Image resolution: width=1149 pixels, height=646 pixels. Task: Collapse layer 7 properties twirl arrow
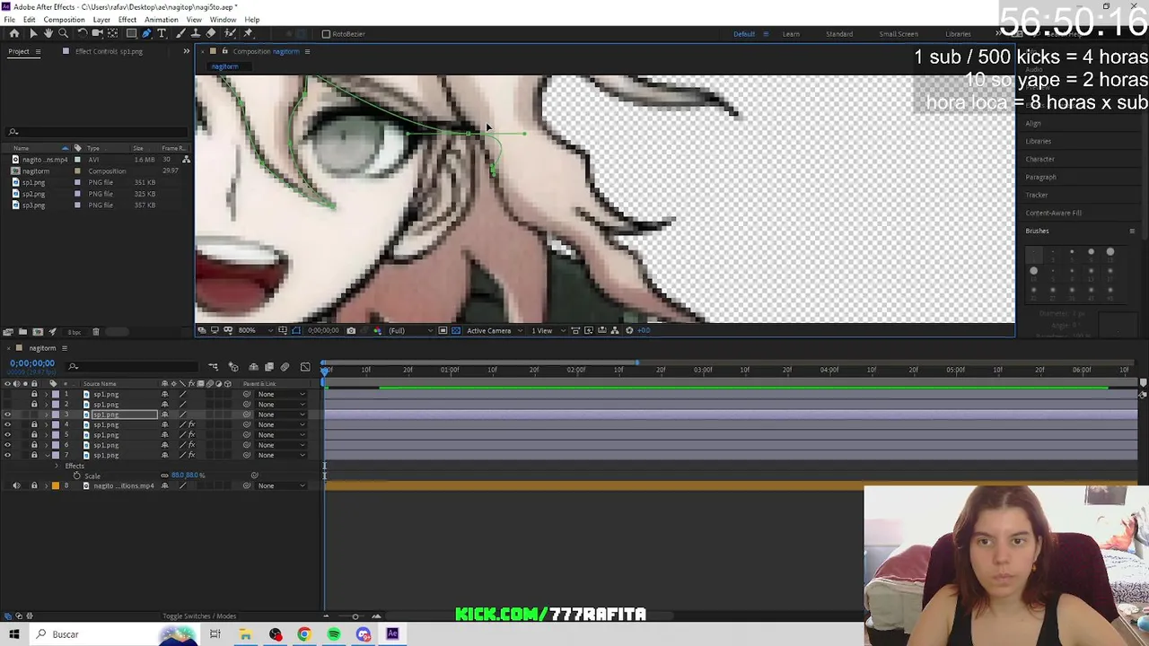[x=47, y=455]
